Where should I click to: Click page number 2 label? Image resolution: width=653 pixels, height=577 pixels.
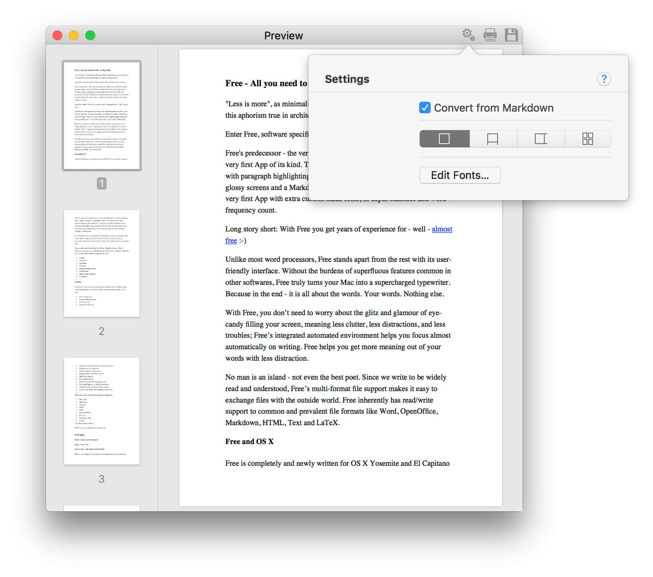point(102,331)
